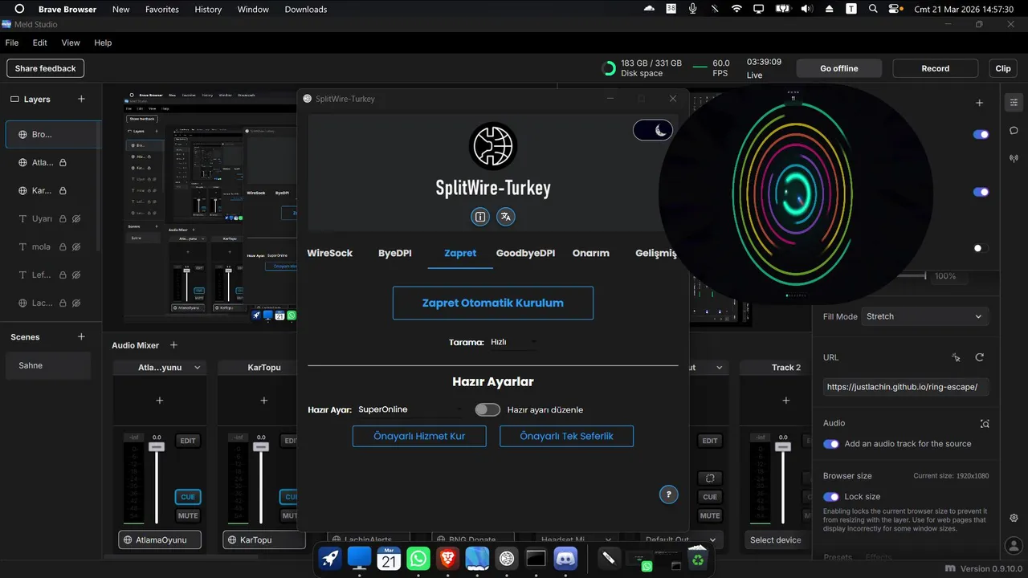Add a new layer with Layers plus icon
The width and height of the screenshot is (1028, 578).
point(81,99)
